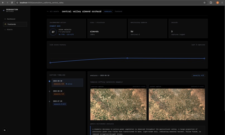Open the current capture satellite image
This screenshot has height=135, width=225.
pyautogui.click(x=177, y=104)
